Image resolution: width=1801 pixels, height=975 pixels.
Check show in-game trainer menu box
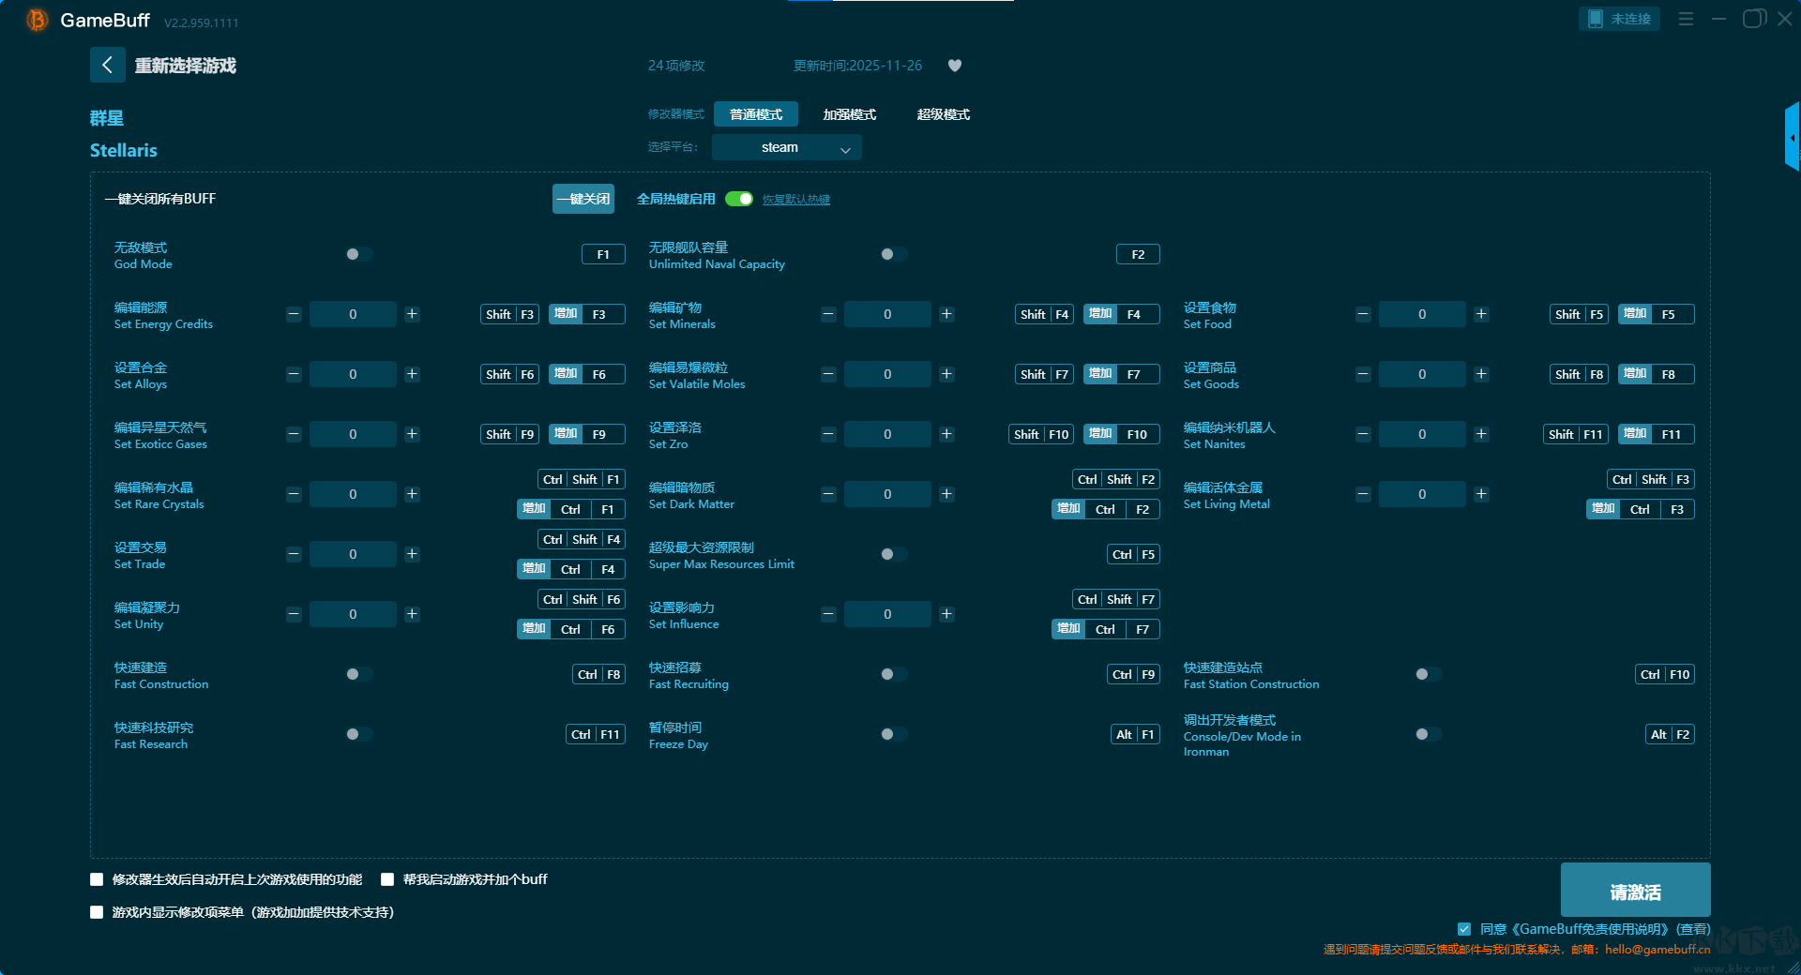[97, 912]
